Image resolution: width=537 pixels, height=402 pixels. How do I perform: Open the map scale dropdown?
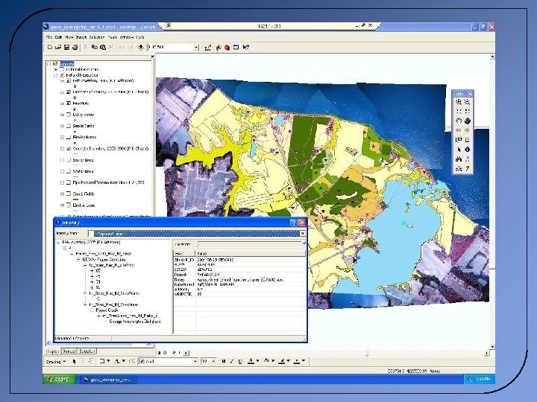coord(196,48)
